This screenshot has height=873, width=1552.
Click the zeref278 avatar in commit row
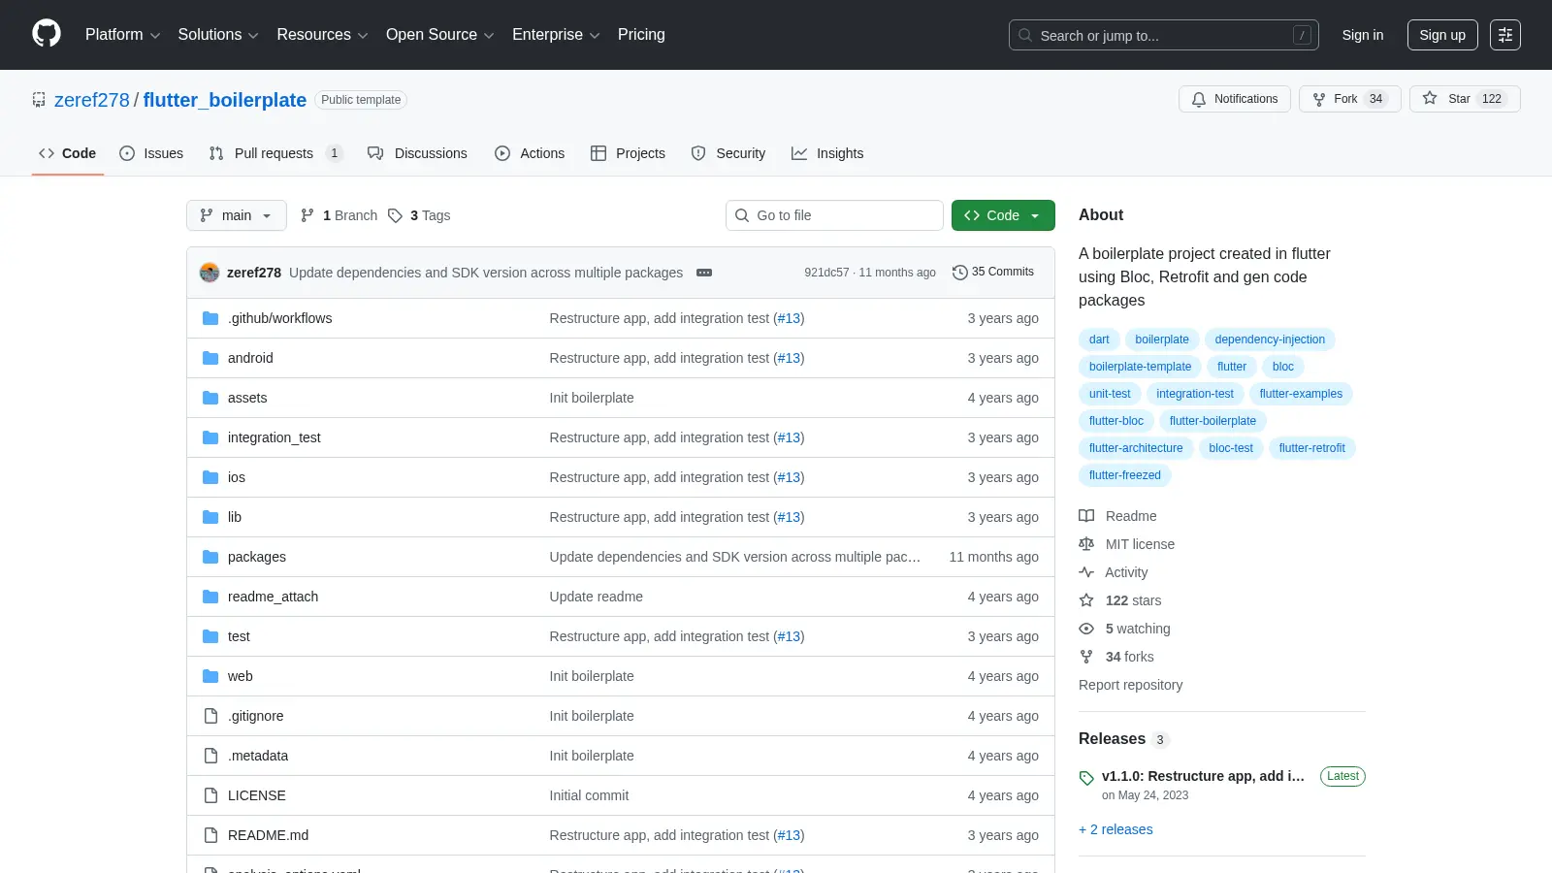210,273
